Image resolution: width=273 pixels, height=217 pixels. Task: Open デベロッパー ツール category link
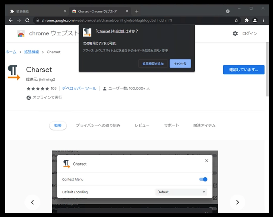(79, 88)
